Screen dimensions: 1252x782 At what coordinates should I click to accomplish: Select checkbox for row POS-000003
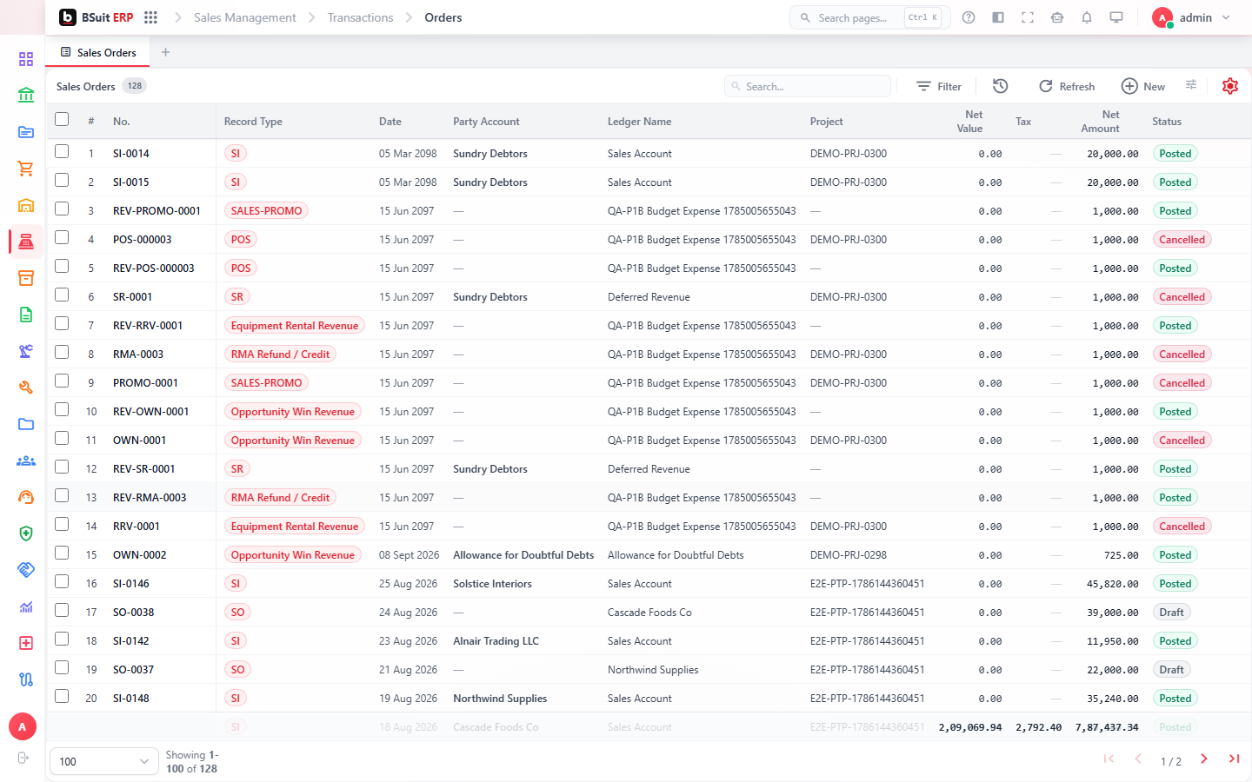pos(62,237)
